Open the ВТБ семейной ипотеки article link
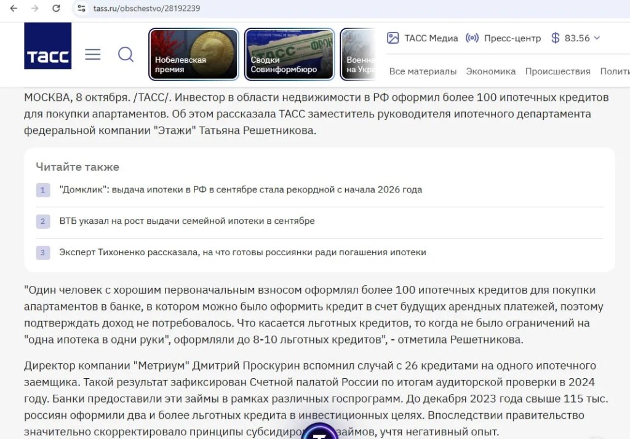Image resolution: width=630 pixels, height=439 pixels. pyautogui.click(x=187, y=221)
